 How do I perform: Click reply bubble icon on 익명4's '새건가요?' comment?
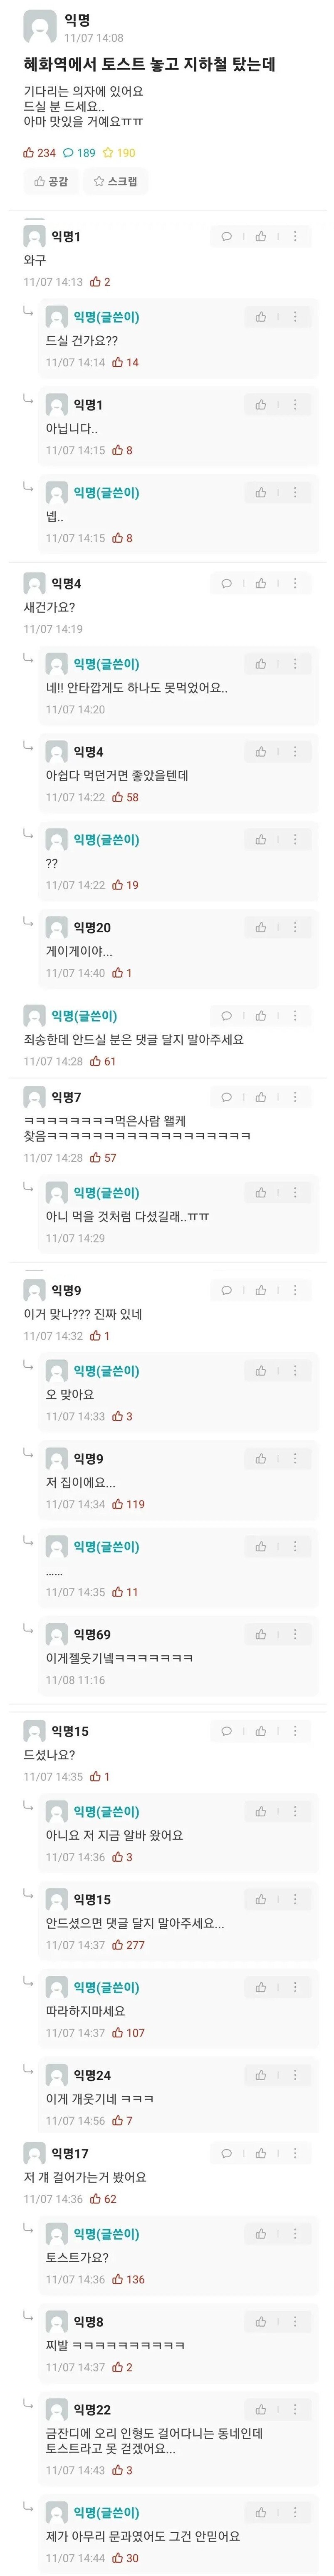226,584
